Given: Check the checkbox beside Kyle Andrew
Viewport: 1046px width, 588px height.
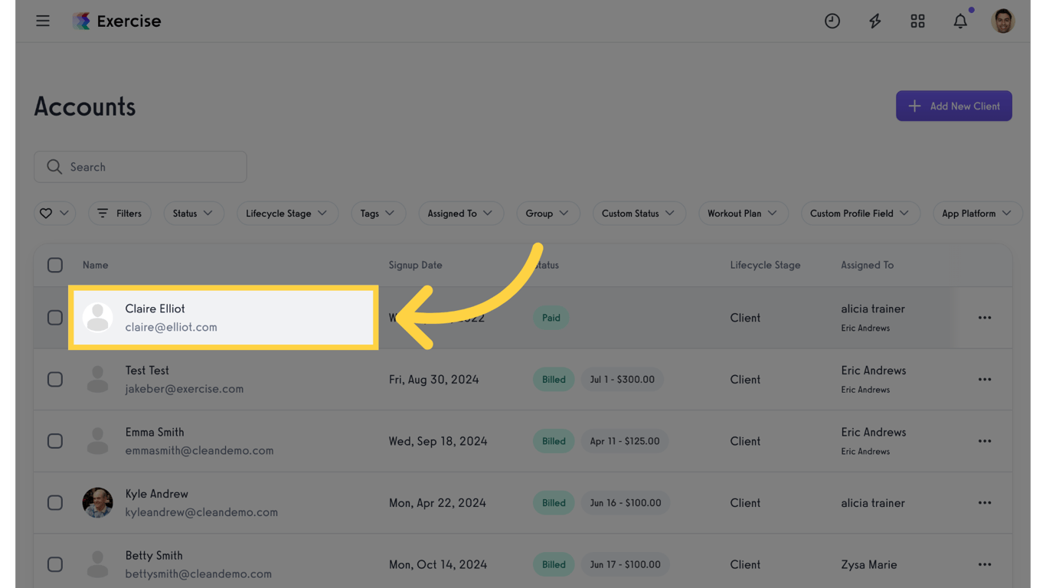Looking at the screenshot, I should pyautogui.click(x=54, y=502).
